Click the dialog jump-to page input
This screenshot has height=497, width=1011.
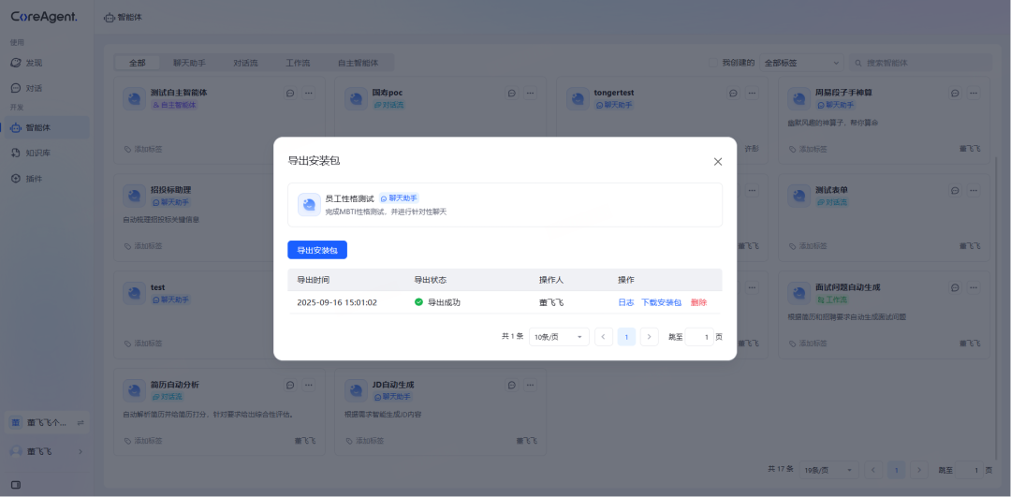(699, 337)
